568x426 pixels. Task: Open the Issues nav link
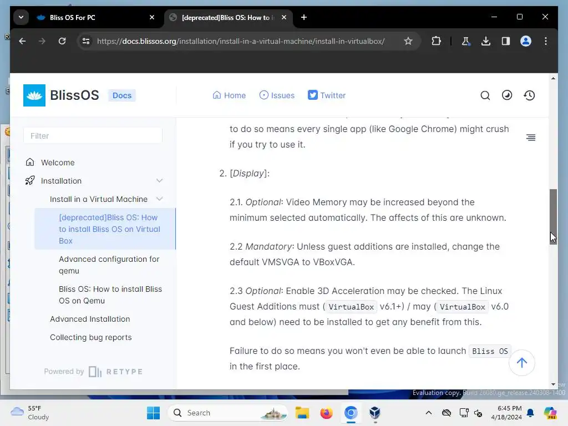click(x=277, y=95)
